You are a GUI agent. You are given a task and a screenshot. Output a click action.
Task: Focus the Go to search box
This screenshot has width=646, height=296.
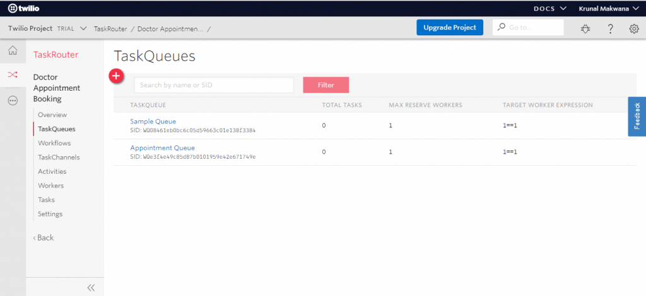(528, 28)
